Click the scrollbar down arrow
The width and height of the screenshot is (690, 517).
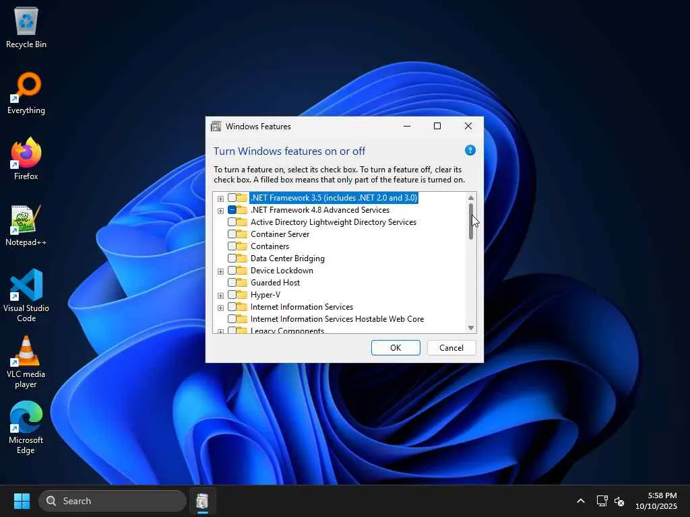coord(471,328)
